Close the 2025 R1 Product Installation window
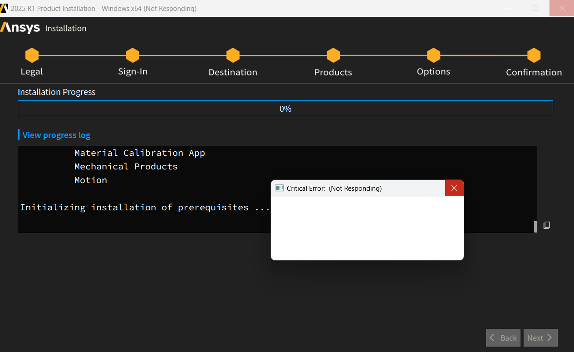Image resolution: width=574 pixels, height=352 pixels. (x=562, y=8)
